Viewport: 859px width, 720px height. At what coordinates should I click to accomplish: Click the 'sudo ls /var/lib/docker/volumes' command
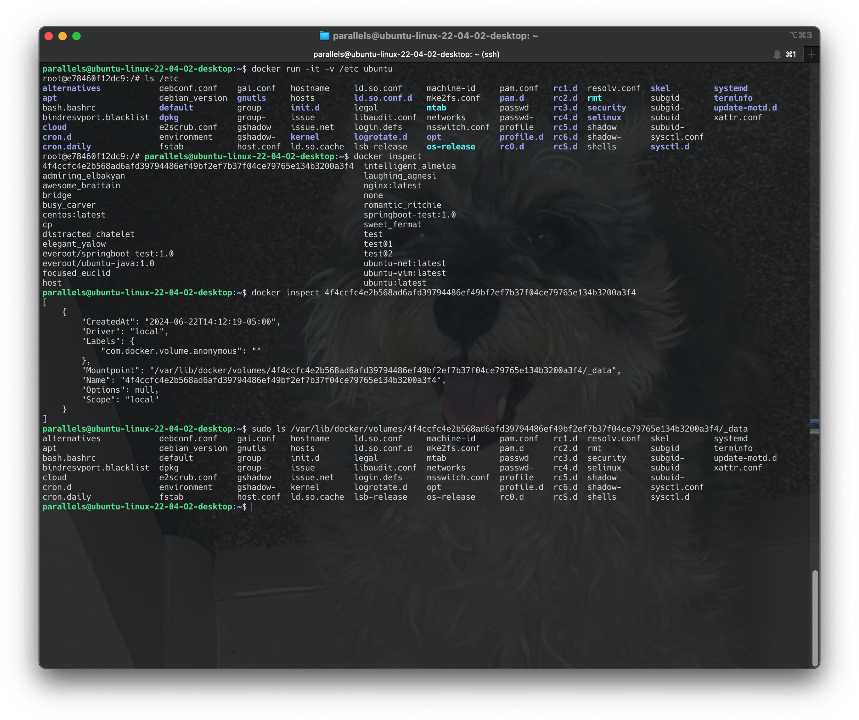499,429
